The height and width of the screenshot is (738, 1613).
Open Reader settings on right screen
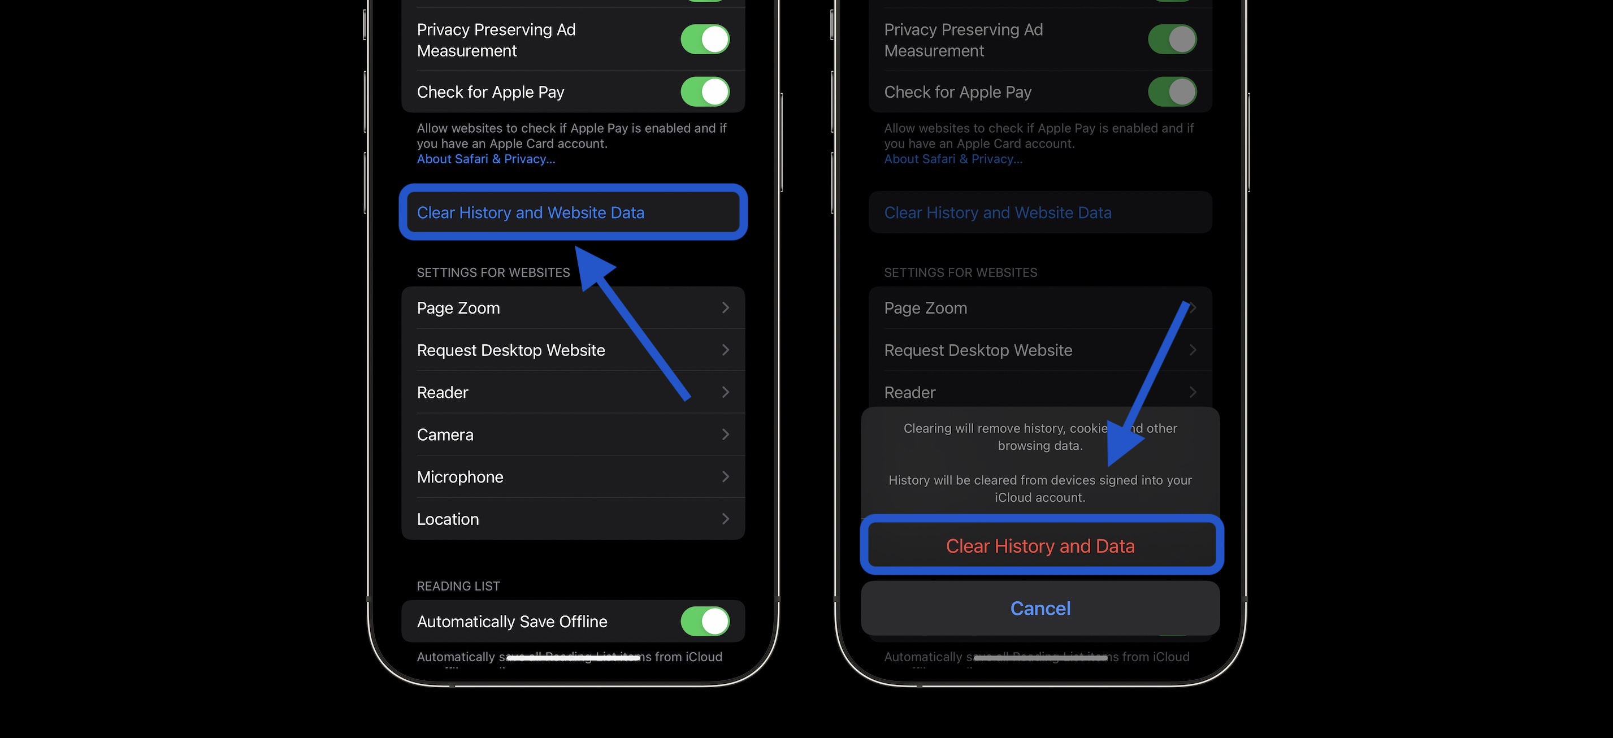1040,392
